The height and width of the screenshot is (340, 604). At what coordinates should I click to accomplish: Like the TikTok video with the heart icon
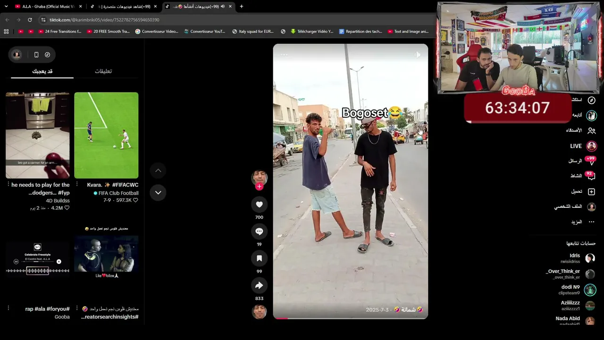click(259, 204)
